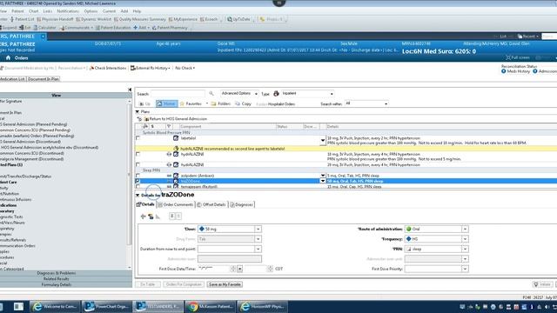Open the Frequency HS dropdown

(x=465, y=239)
